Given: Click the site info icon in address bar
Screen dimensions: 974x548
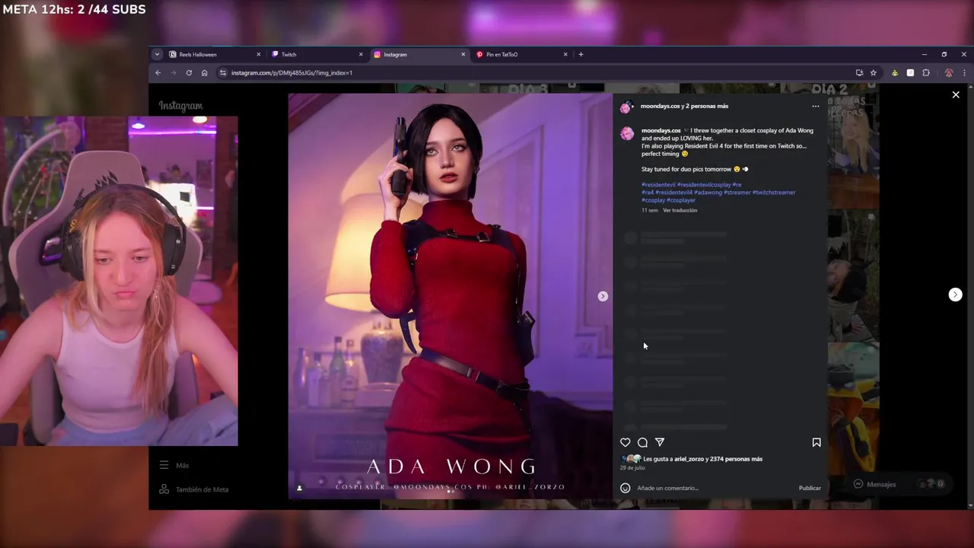Looking at the screenshot, I should 223,73.
